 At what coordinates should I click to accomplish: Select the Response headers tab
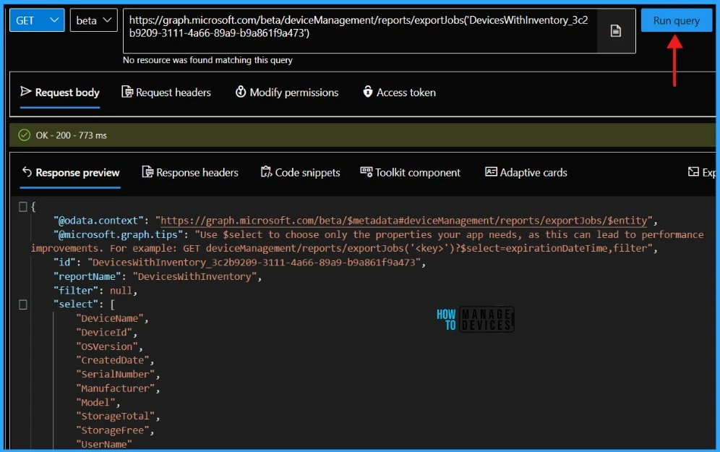[190, 172]
